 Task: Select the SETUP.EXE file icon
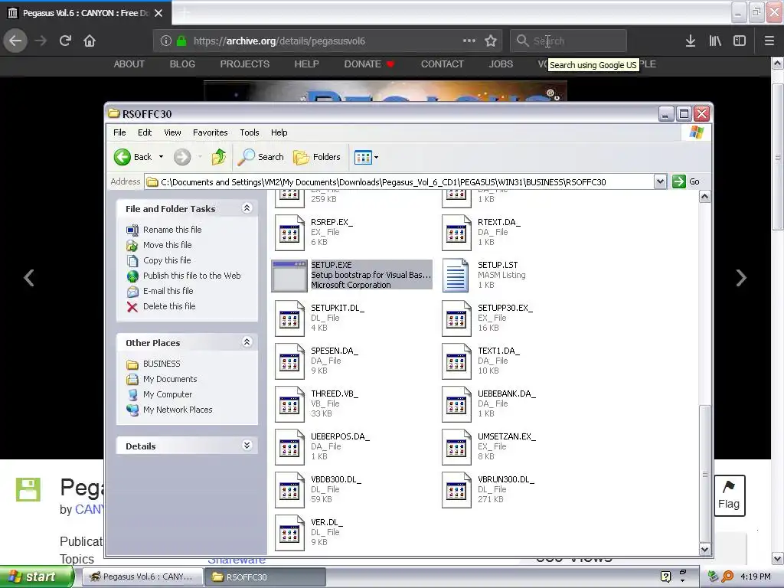click(x=289, y=276)
